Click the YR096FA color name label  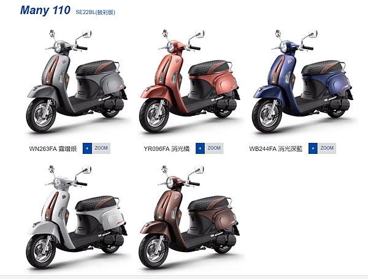coord(167,149)
